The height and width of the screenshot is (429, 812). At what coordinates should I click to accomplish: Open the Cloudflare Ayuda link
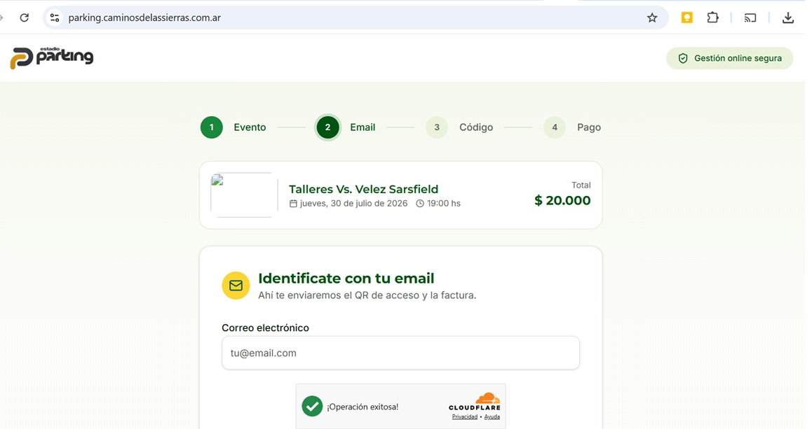coord(492,416)
